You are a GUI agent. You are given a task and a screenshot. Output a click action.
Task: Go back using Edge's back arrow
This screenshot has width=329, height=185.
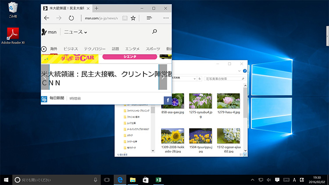[47, 18]
